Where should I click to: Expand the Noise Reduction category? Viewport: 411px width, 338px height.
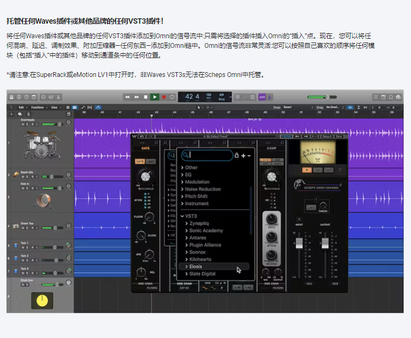[201, 189]
